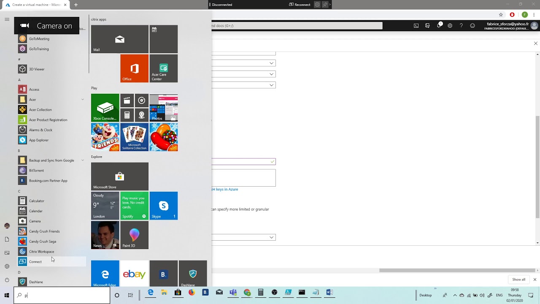The height and width of the screenshot is (304, 540).
Task: Click the Windows taskbar search box
Action: [x=62, y=296]
